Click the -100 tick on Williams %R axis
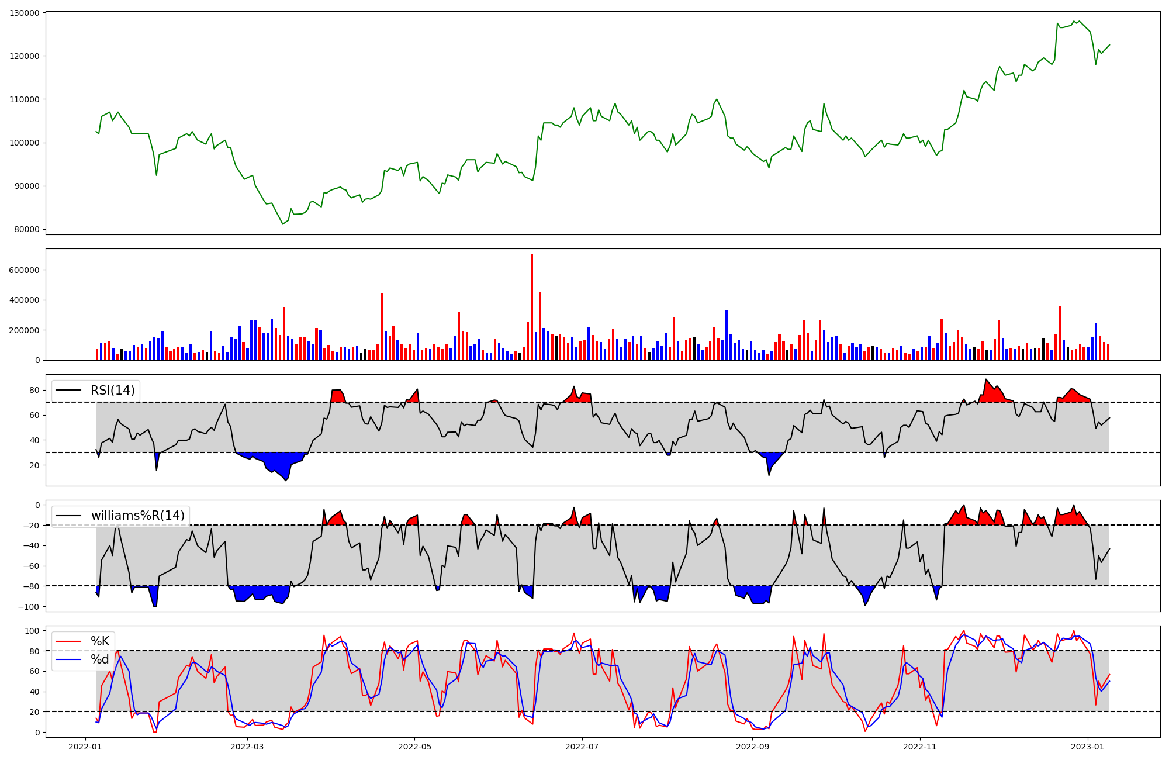1169x760 pixels. click(x=29, y=607)
